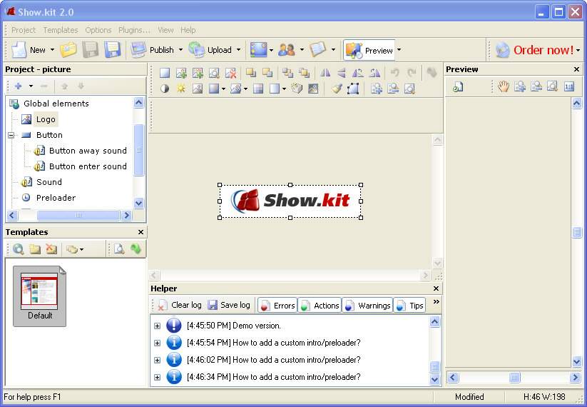Click the grayscale picture icon

[198, 89]
